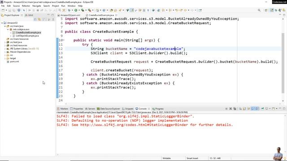Click the Coverage run toolbar icon
The height and width of the screenshot is (161, 287).
pyautogui.click(x=83, y=10)
